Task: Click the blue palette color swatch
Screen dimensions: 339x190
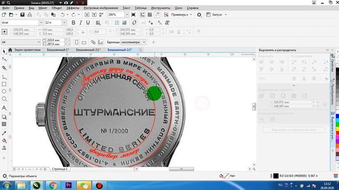Action: coord(337,117)
